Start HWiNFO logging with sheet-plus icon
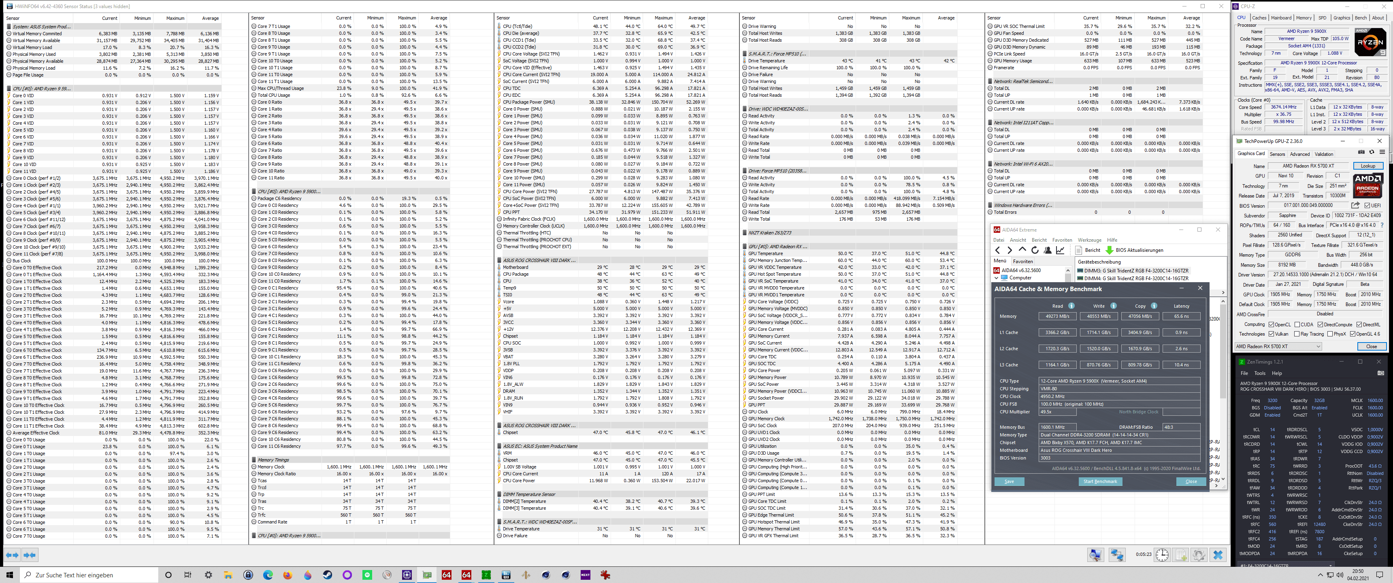Image resolution: width=1393 pixels, height=583 pixels. pyautogui.click(x=1181, y=555)
